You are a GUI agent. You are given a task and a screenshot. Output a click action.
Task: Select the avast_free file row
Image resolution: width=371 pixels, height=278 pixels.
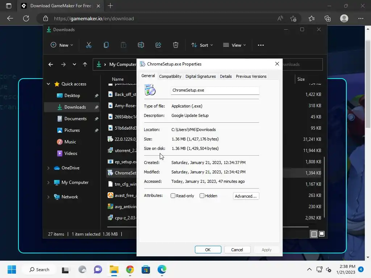point(122,195)
